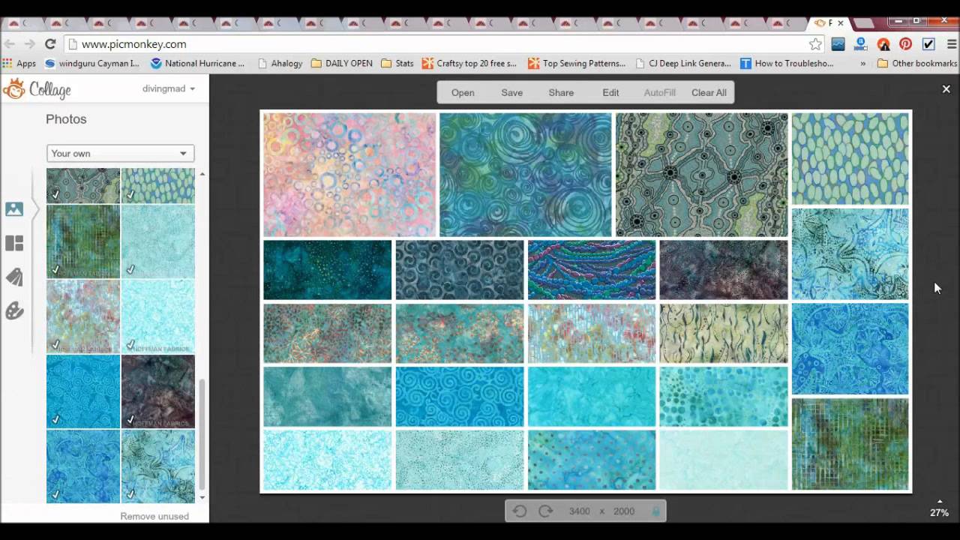Open the Swatches panel icon

[x=14, y=277]
